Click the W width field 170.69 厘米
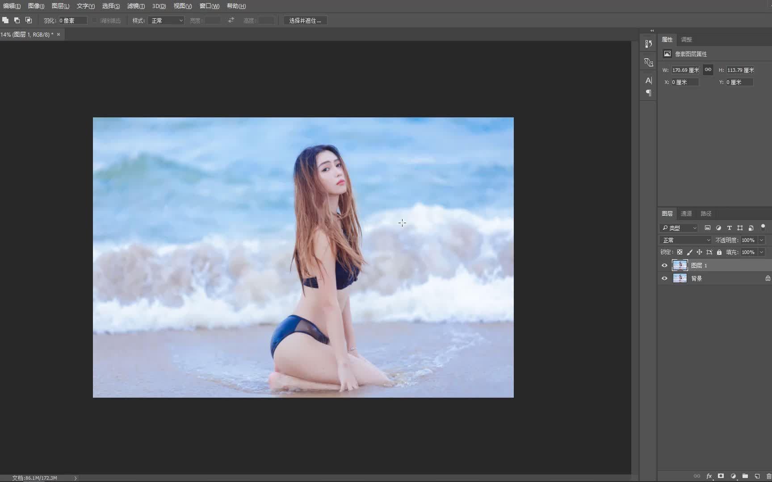This screenshot has width=772, height=482. pyautogui.click(x=685, y=70)
